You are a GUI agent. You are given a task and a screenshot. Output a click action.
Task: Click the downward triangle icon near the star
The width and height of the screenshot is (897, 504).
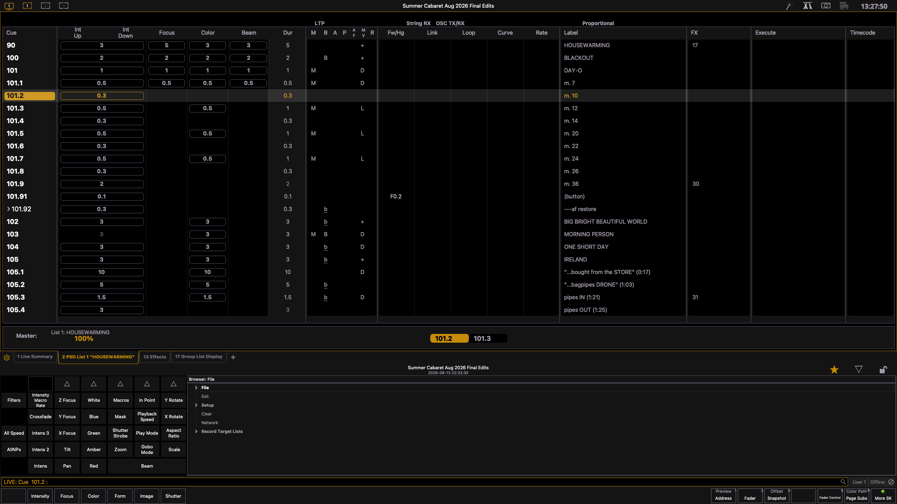click(x=859, y=369)
